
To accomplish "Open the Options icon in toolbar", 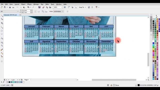I will click(89, 7).
